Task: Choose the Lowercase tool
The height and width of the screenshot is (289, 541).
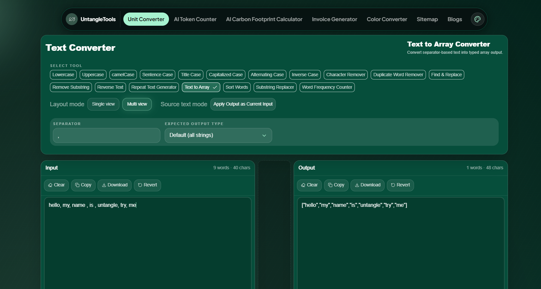Action: pos(63,75)
